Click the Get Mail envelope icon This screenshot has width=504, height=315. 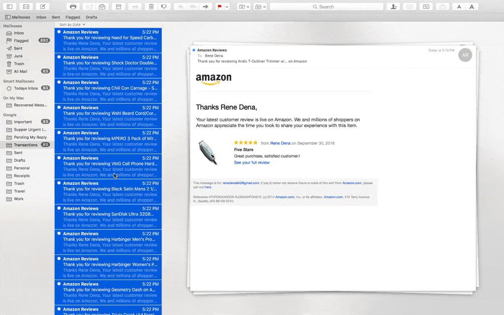point(26,7)
